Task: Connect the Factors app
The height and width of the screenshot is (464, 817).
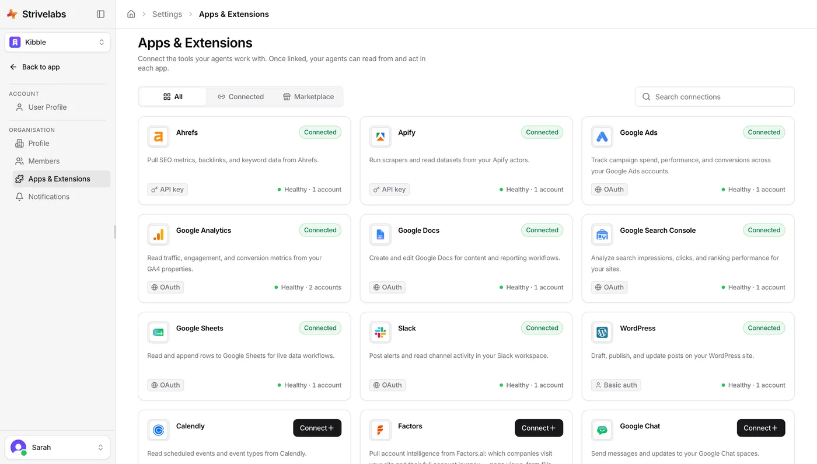Action: tap(539, 428)
